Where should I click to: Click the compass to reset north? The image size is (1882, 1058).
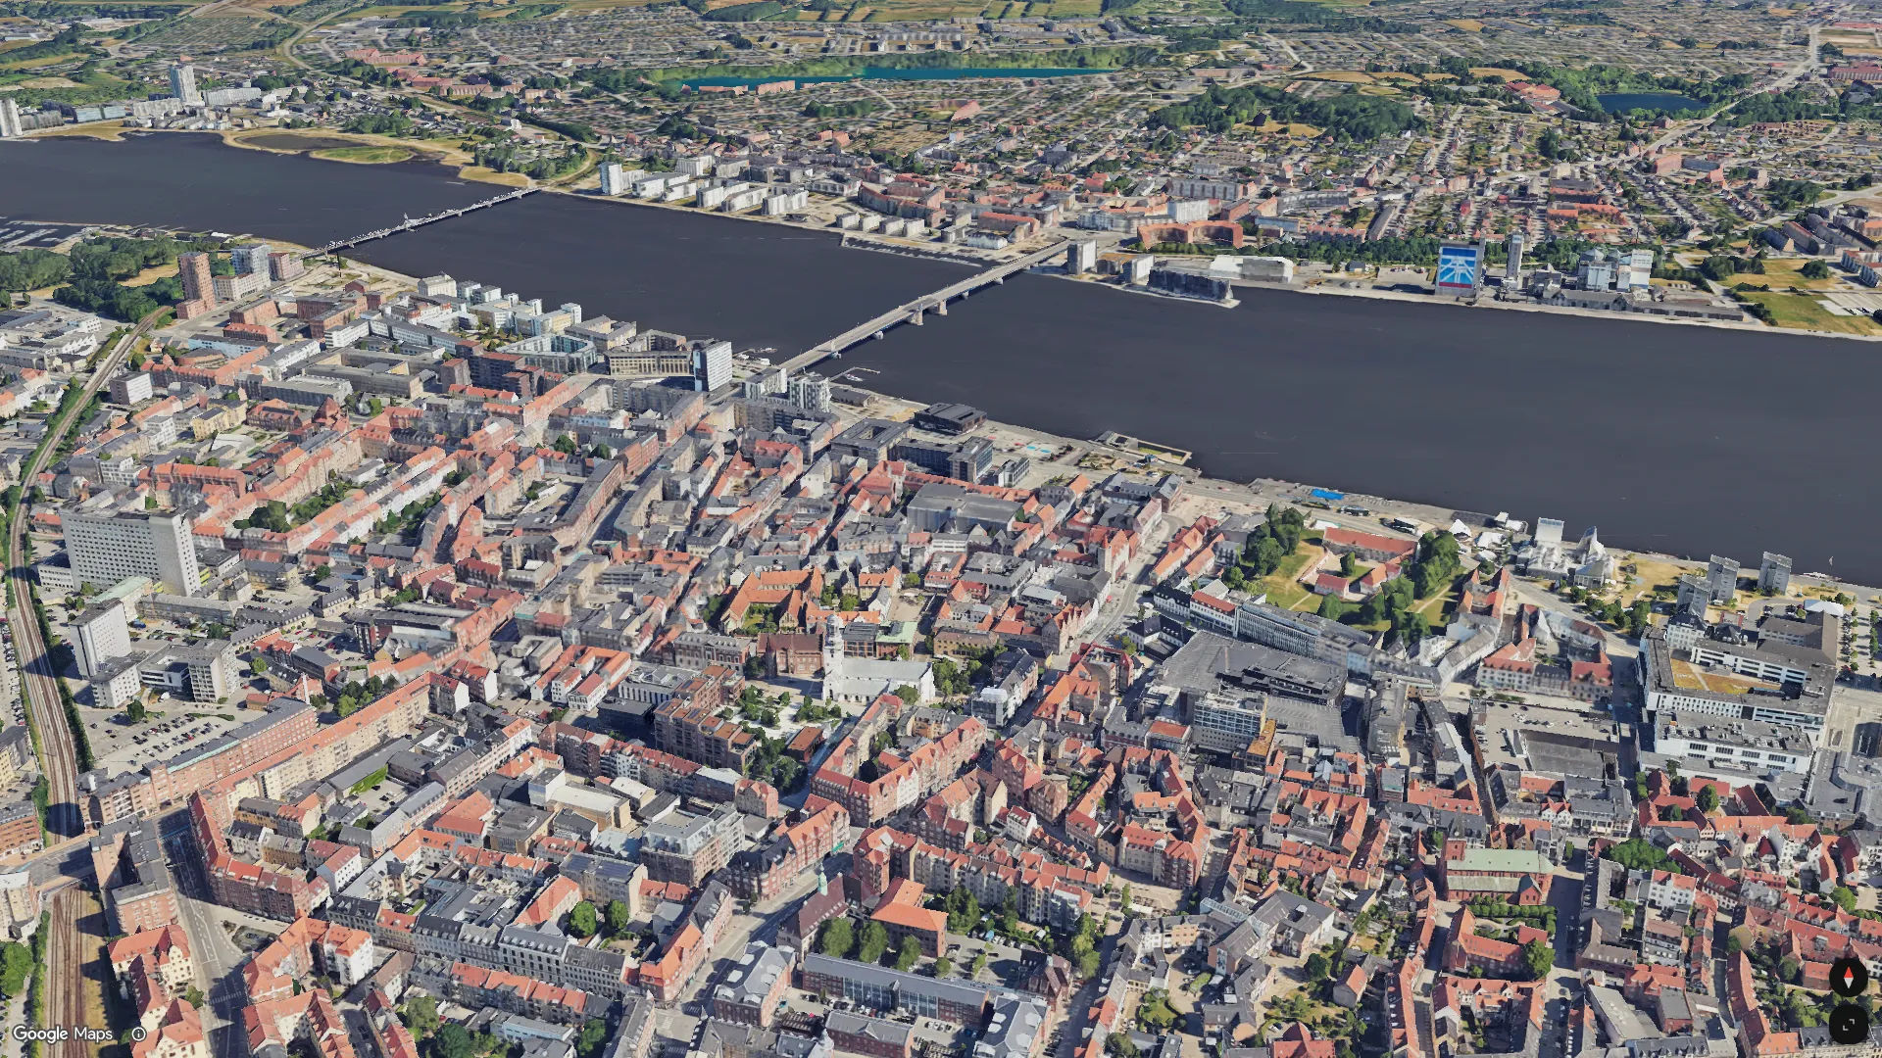coord(1848,977)
